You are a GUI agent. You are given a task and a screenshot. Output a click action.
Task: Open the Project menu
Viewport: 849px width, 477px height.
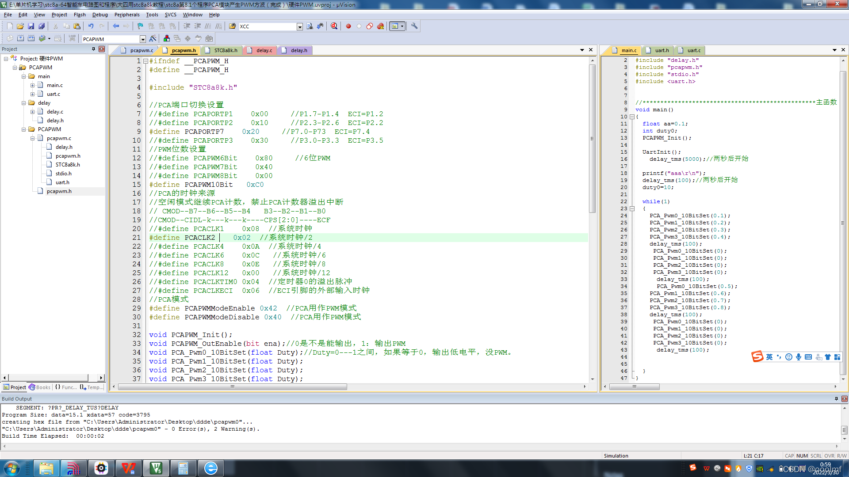coord(59,15)
